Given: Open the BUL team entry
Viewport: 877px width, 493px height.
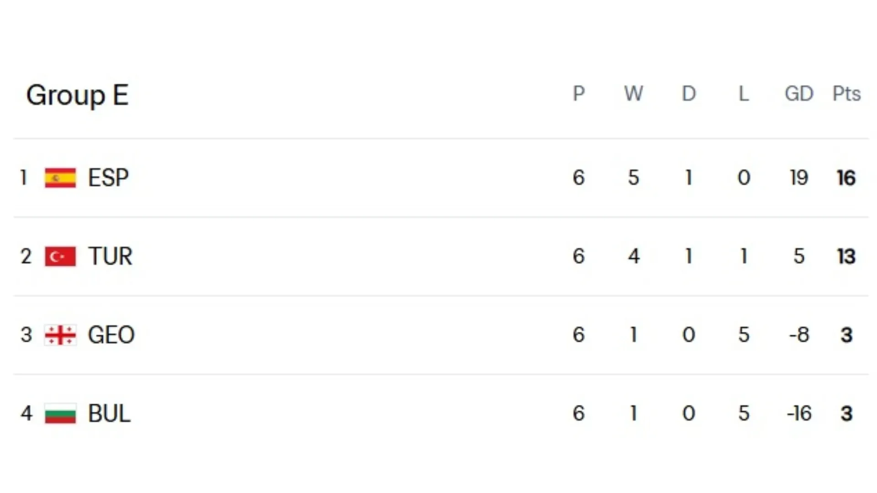Looking at the screenshot, I should [109, 414].
